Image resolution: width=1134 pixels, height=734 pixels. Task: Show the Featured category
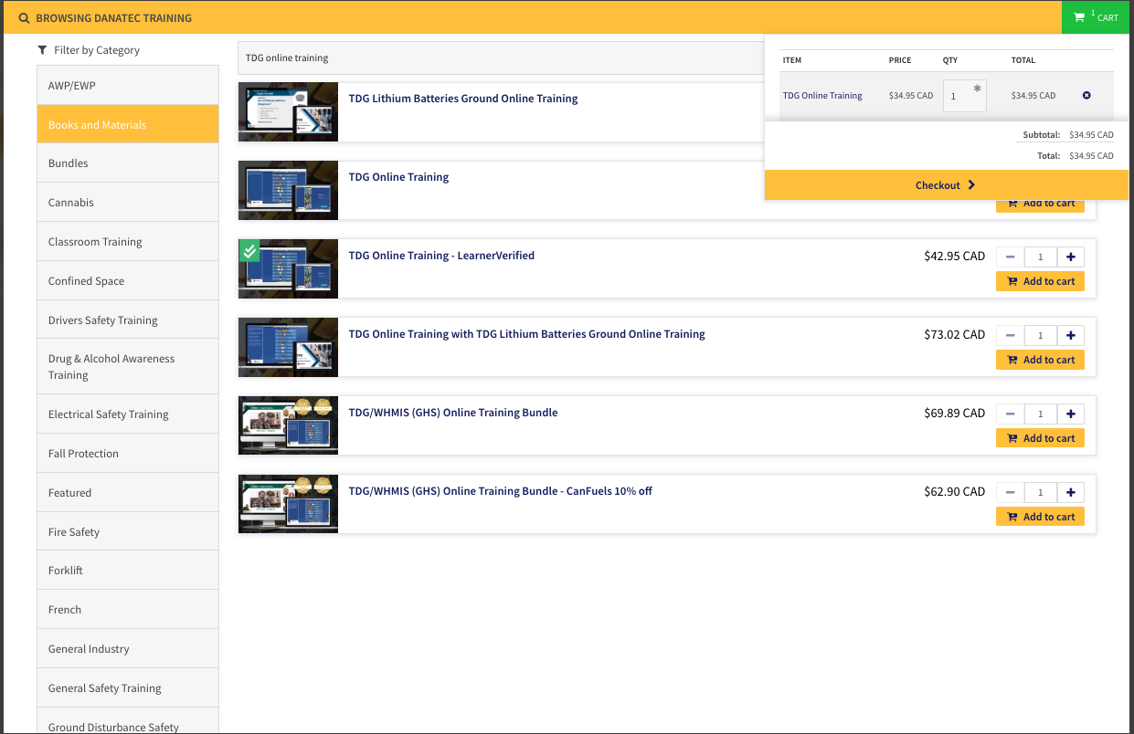[x=128, y=492]
